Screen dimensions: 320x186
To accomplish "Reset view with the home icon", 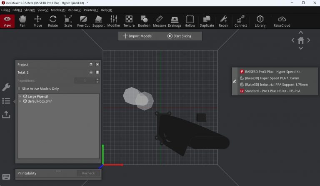I will click(x=300, y=40).
